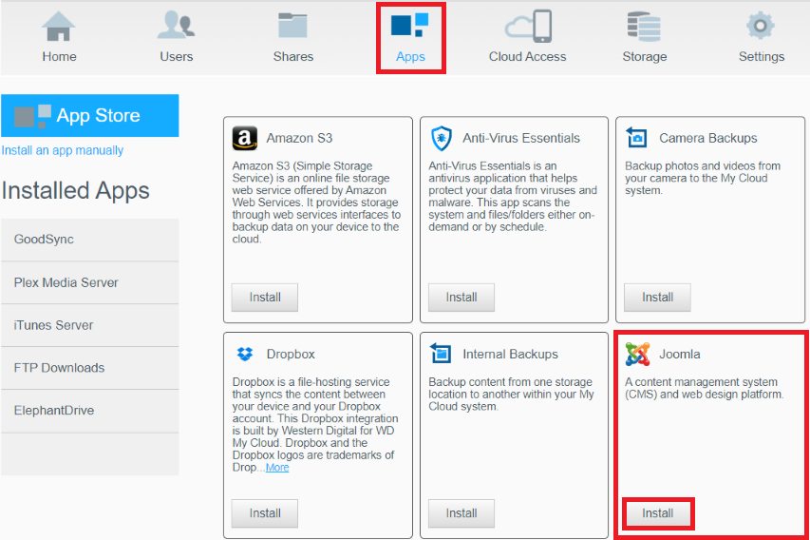Open the Settings gear icon

pyautogui.click(x=761, y=27)
